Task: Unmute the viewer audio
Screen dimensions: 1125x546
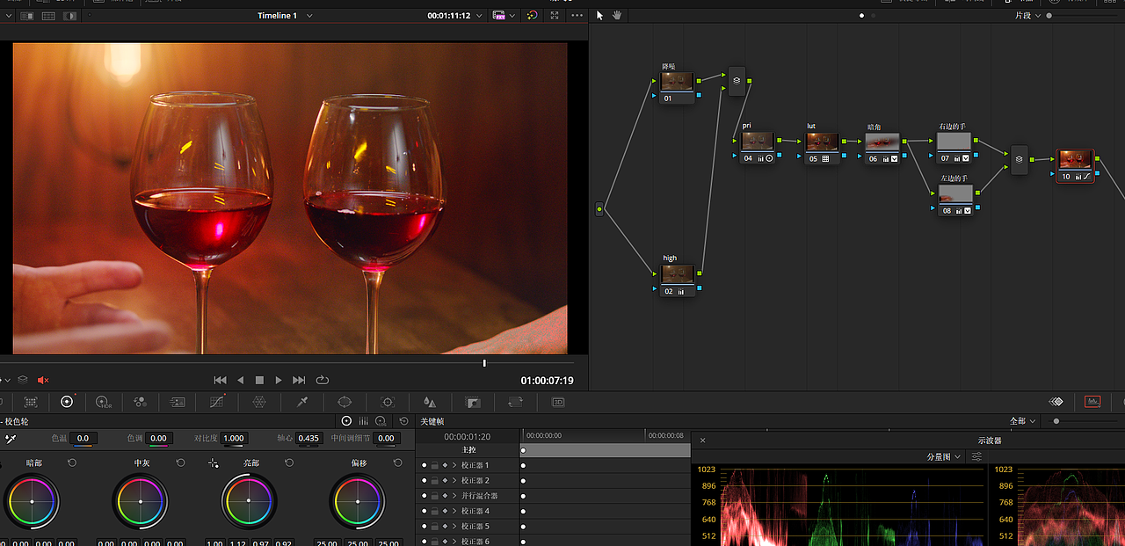Action: (43, 380)
